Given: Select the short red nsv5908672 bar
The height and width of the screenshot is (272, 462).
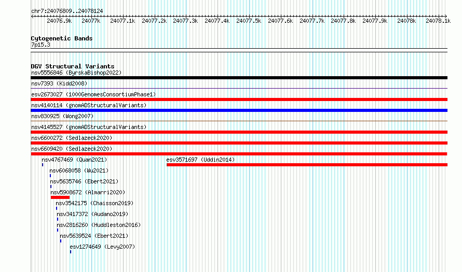Looking at the screenshot, I should [x=60, y=197].
